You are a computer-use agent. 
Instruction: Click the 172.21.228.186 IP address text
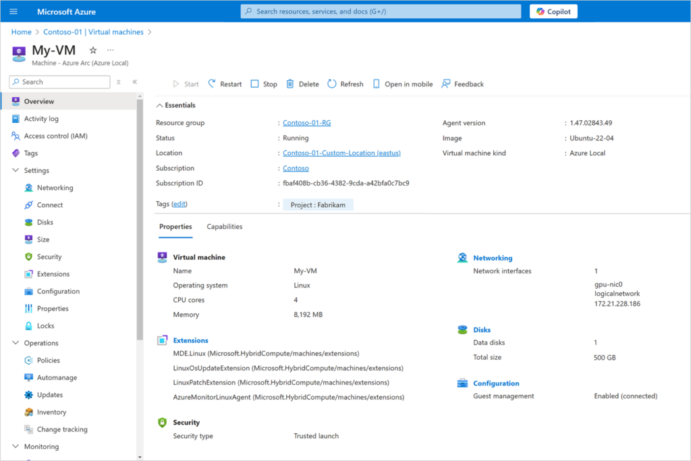(x=617, y=304)
